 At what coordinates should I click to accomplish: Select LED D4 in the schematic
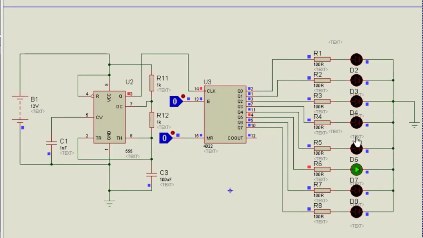coord(357,123)
